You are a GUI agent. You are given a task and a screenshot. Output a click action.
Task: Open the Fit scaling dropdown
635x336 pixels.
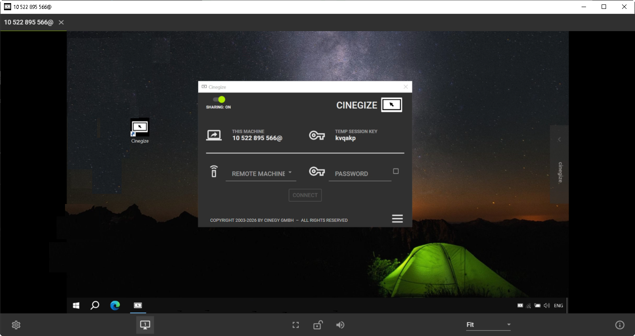pyautogui.click(x=488, y=325)
